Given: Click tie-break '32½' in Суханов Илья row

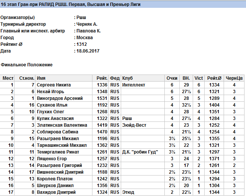Looking at the screenshot, I should (186, 105).
